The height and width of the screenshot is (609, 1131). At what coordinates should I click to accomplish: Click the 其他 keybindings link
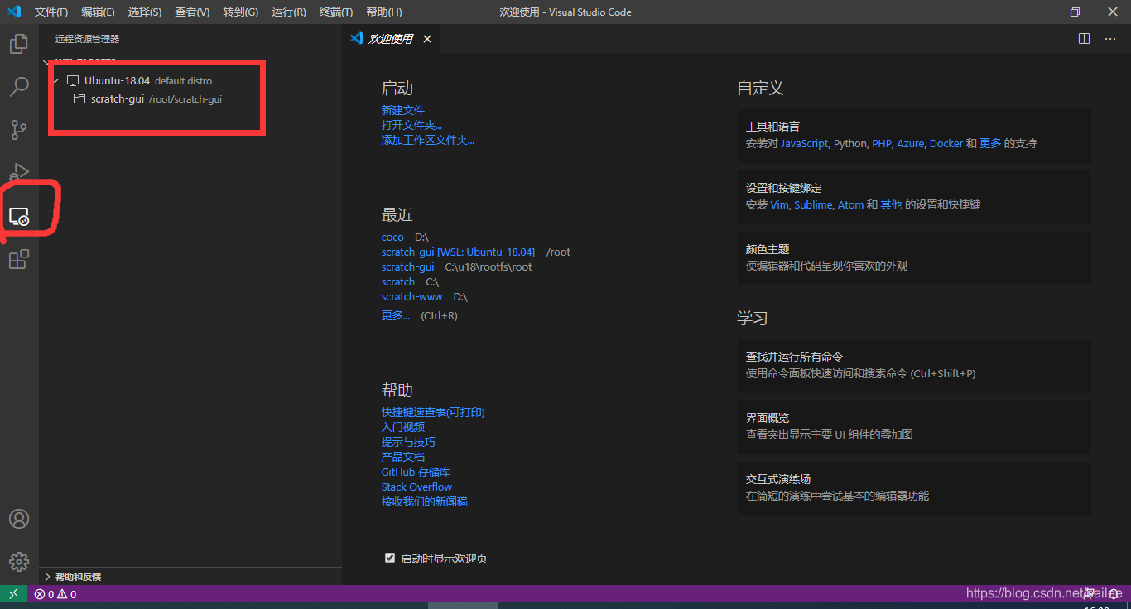[891, 204]
